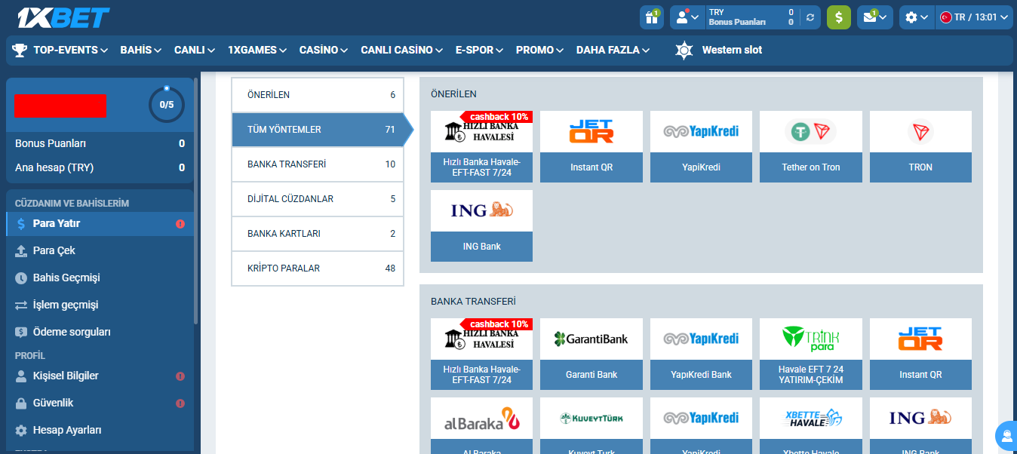The image size is (1017, 454).
Task: Choose YapıKredi Bank in Banka Transferi
Action: coord(701,354)
